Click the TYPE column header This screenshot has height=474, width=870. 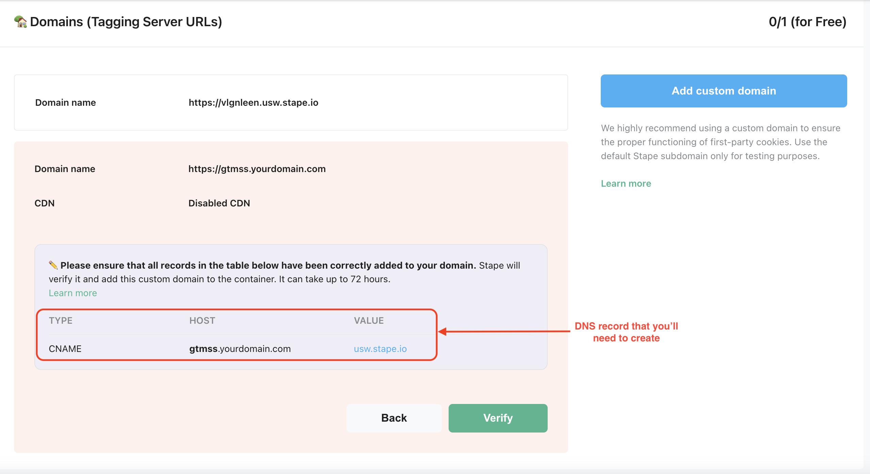pos(61,321)
